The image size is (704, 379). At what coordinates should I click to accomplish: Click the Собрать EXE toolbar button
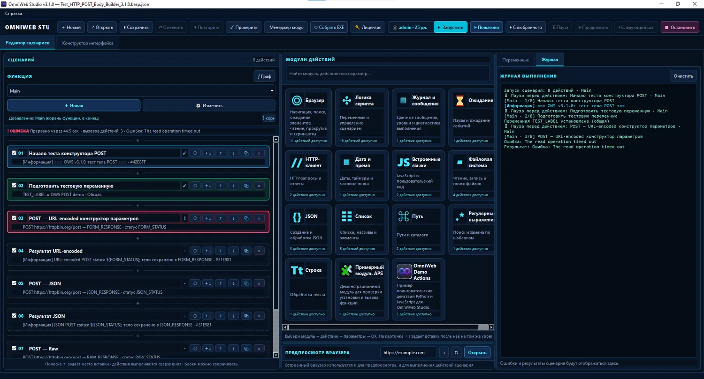click(329, 27)
